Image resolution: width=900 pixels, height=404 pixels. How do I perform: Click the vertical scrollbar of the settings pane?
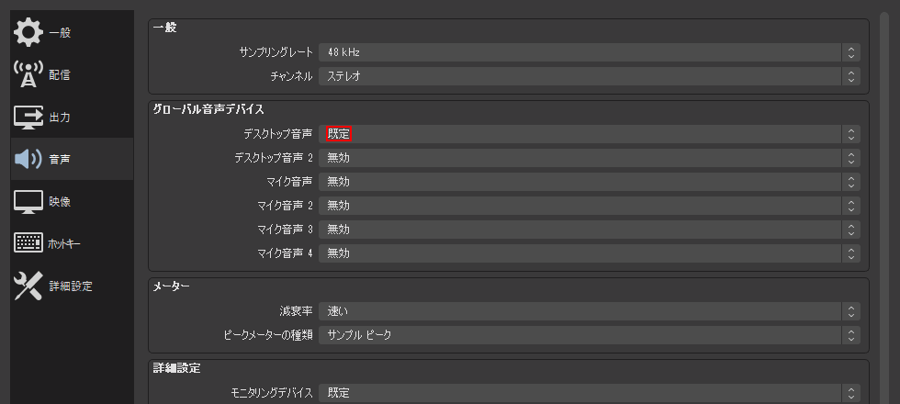pyautogui.click(x=883, y=208)
